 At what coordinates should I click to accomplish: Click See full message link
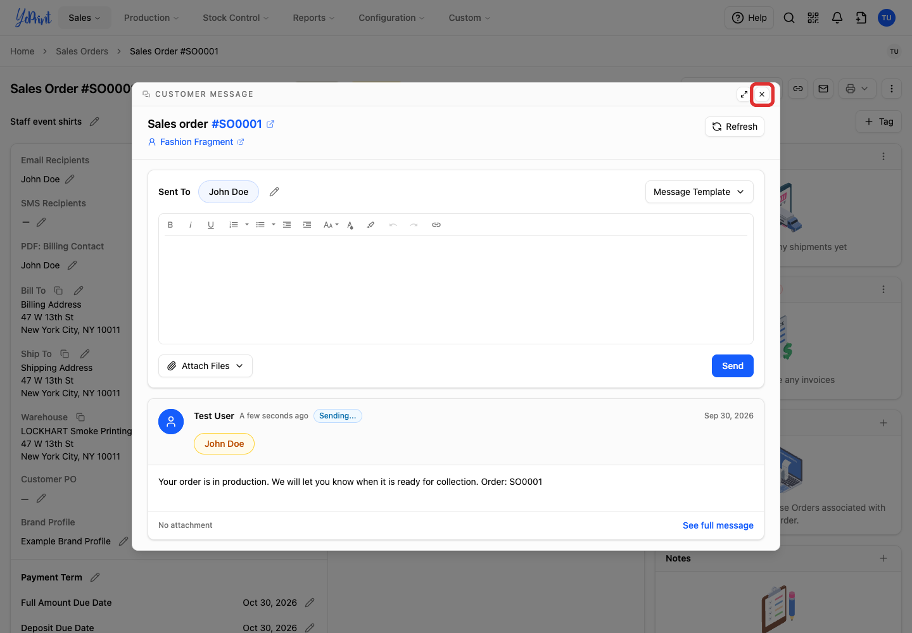pos(718,525)
